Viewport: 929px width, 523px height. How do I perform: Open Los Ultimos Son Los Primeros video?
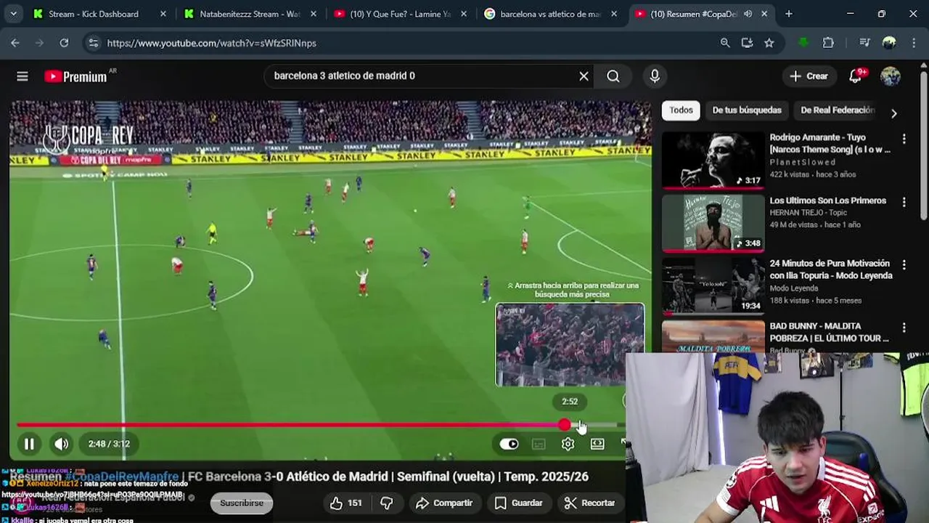click(828, 200)
